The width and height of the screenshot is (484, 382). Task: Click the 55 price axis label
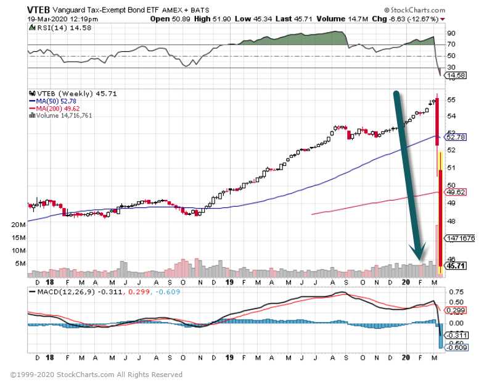(x=451, y=100)
